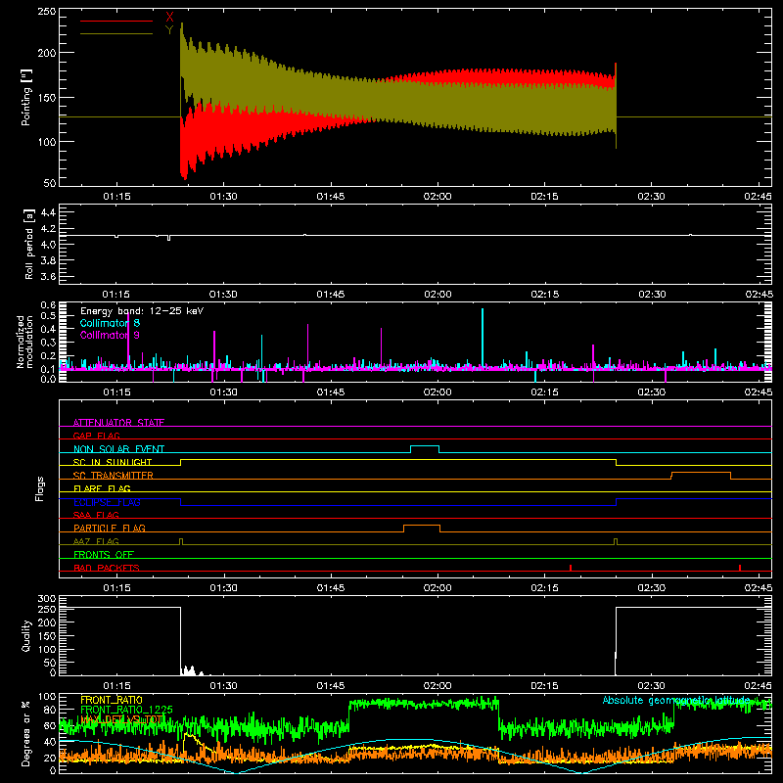
Task: Click the BAD_PACKETS red spike near 02:18
Action: click(x=571, y=568)
